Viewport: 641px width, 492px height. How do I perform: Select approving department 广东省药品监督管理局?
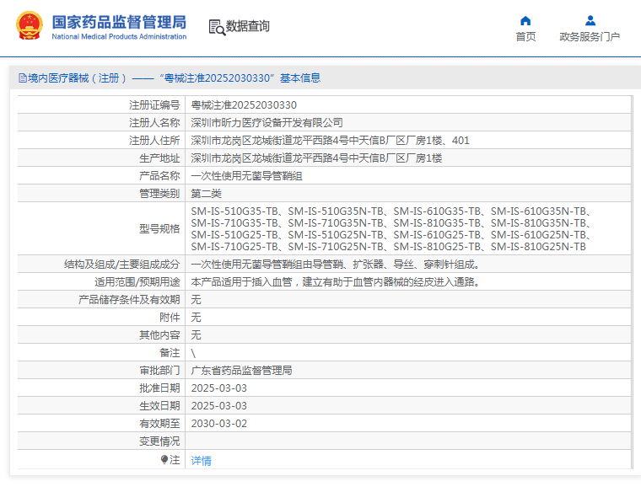click(241, 371)
